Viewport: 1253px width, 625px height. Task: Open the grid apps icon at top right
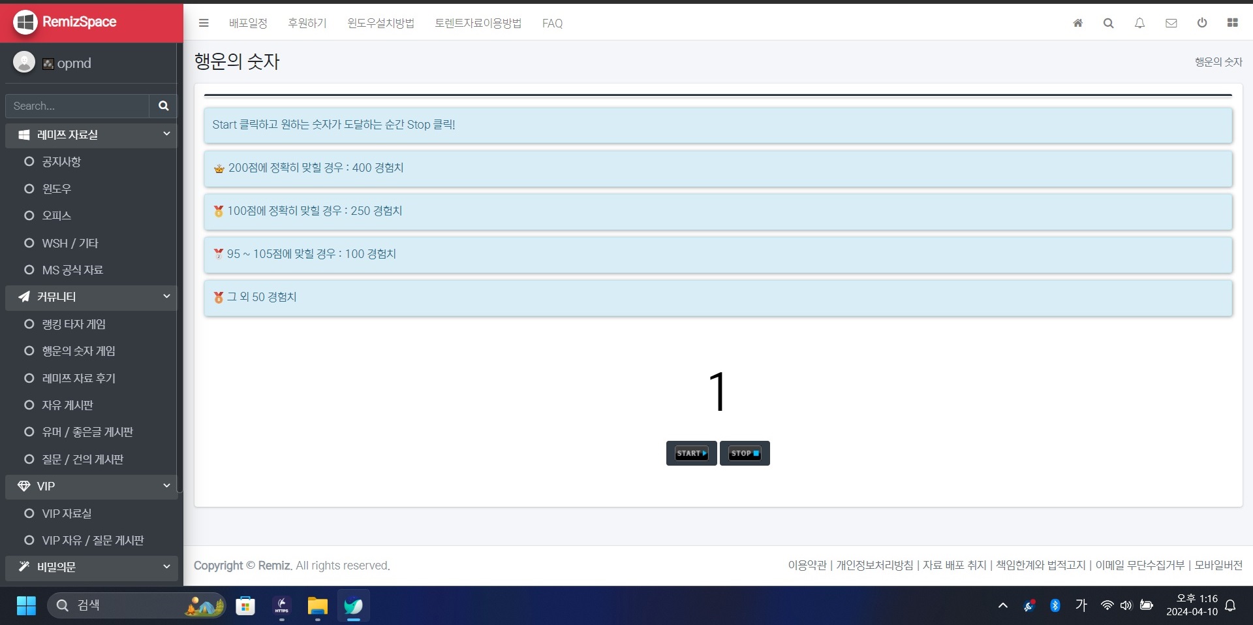1232,23
